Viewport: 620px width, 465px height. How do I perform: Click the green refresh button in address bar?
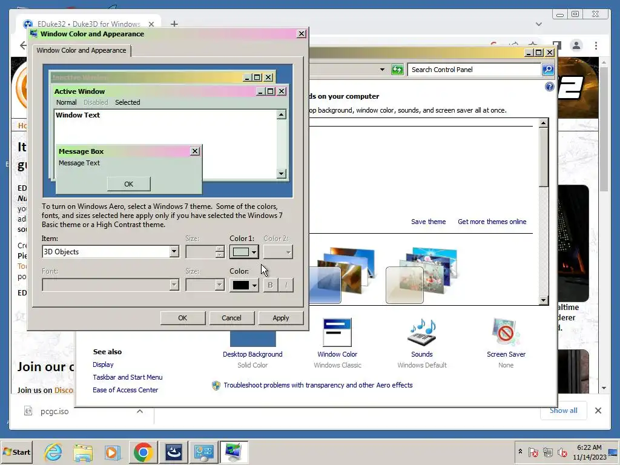(397, 70)
